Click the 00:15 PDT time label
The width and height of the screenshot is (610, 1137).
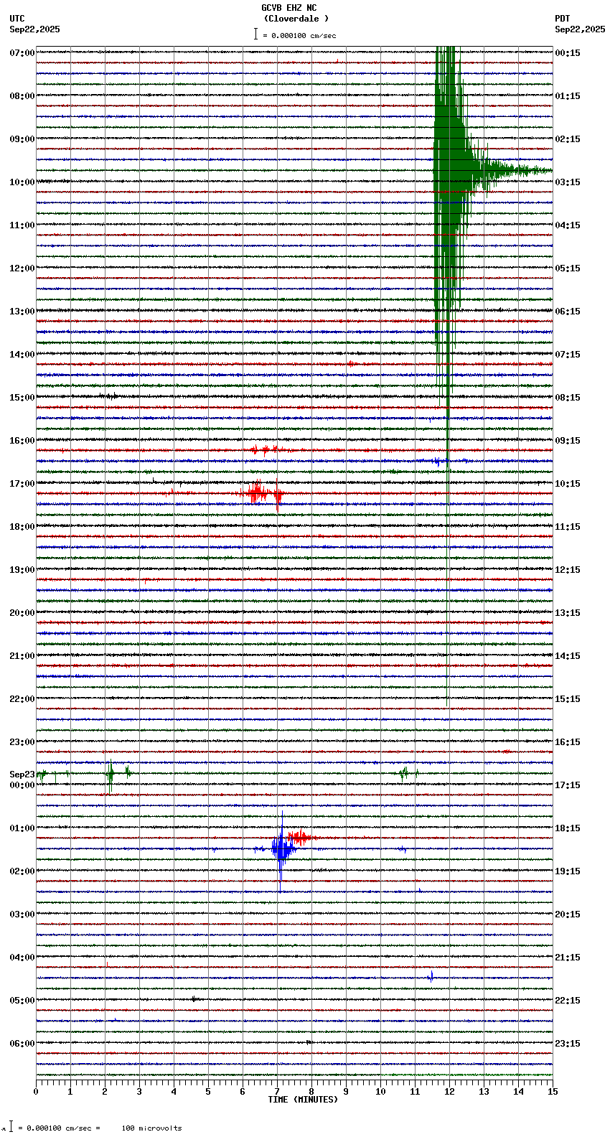(x=568, y=53)
